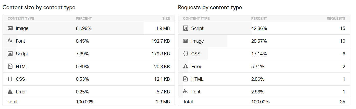Click the CSS braces icon in content size table
This screenshot has height=109, width=356.
(10, 79)
